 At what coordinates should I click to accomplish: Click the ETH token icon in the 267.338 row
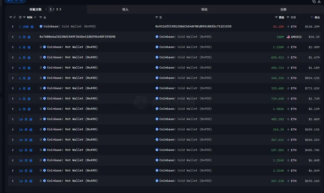(x=288, y=181)
